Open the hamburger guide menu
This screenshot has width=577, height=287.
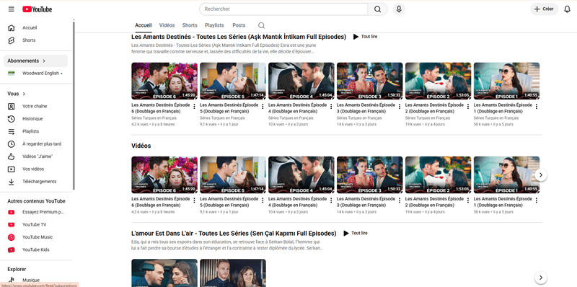click(x=12, y=9)
